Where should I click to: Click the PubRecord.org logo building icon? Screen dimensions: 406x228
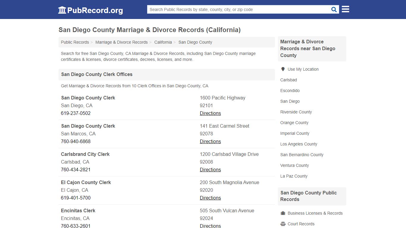[62, 10]
